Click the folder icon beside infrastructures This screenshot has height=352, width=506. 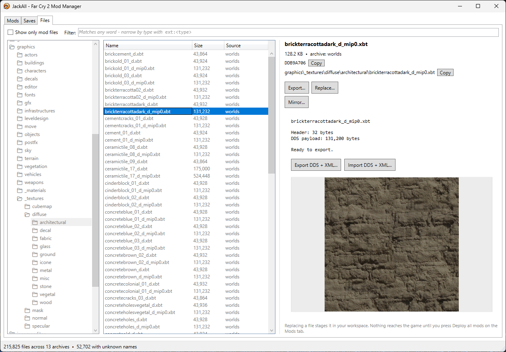(20, 111)
